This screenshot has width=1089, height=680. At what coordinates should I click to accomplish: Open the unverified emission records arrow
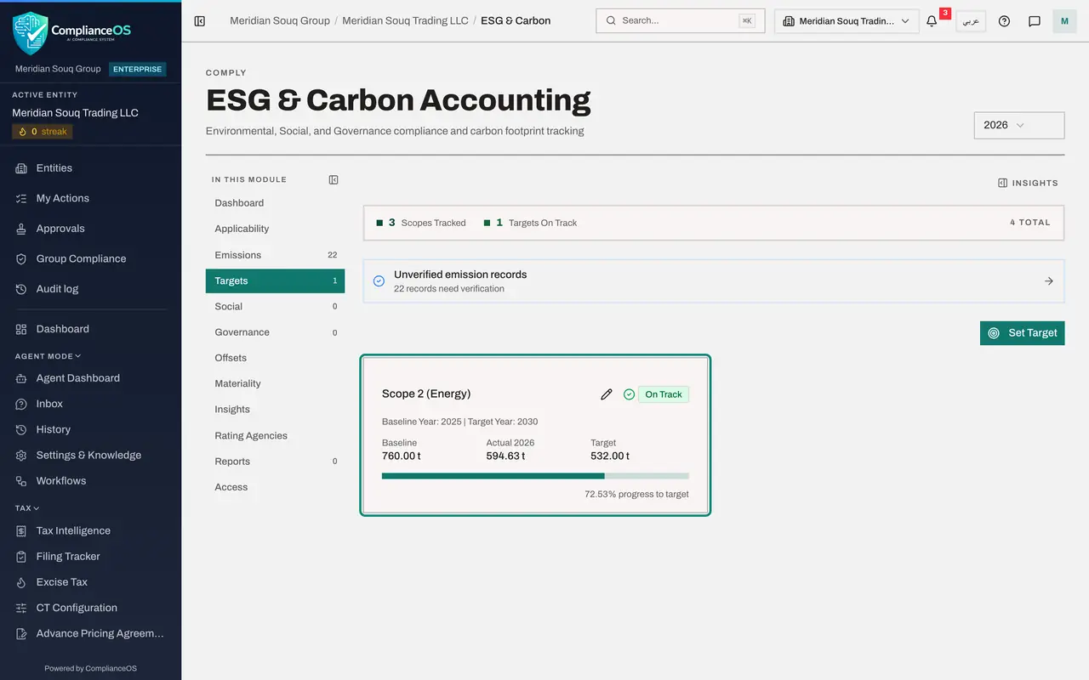coord(1048,281)
